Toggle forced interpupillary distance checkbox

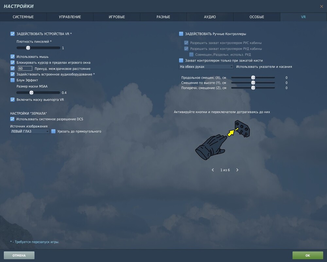click(x=12, y=68)
